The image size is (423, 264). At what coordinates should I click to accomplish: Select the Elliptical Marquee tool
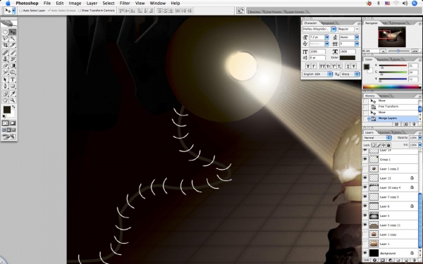point(5,32)
